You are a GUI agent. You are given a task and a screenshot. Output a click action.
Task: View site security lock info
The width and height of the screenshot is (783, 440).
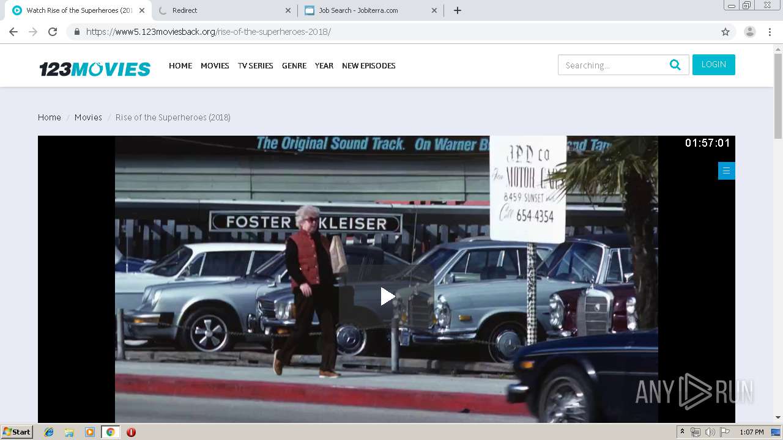click(76, 32)
